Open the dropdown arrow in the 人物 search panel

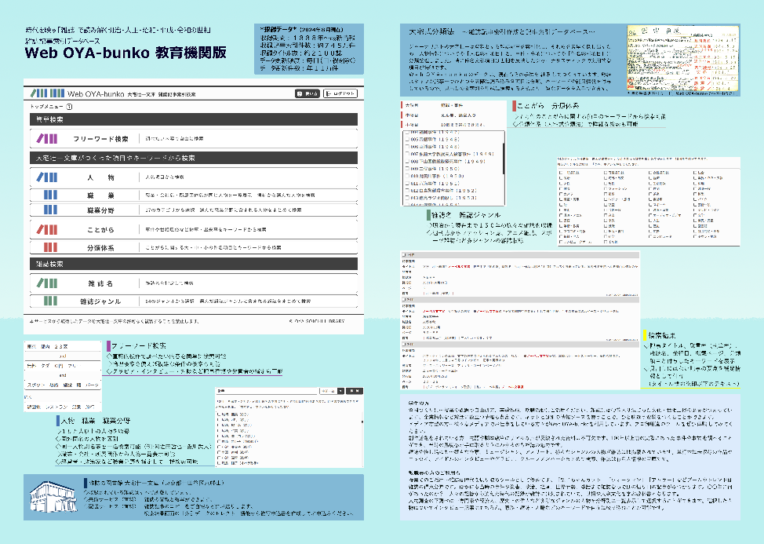coord(340,391)
